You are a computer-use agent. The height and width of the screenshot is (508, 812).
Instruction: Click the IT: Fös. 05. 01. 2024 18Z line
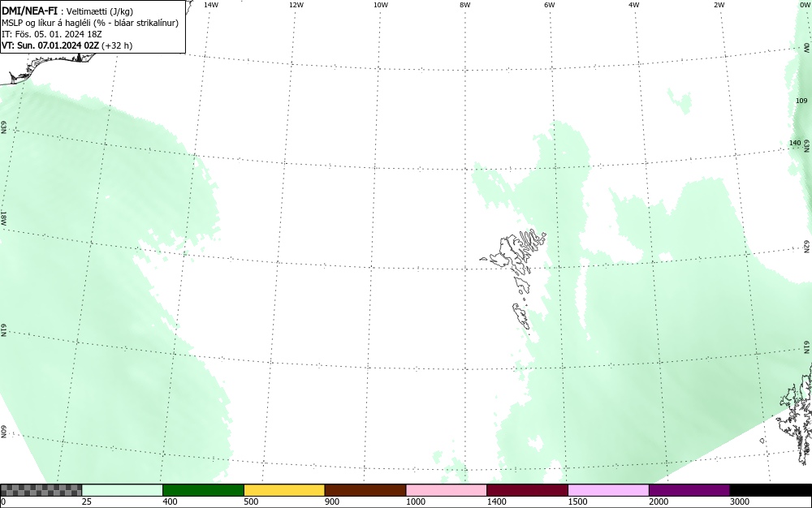(x=52, y=34)
